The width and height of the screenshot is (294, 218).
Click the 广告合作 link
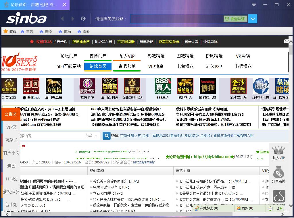60,42
